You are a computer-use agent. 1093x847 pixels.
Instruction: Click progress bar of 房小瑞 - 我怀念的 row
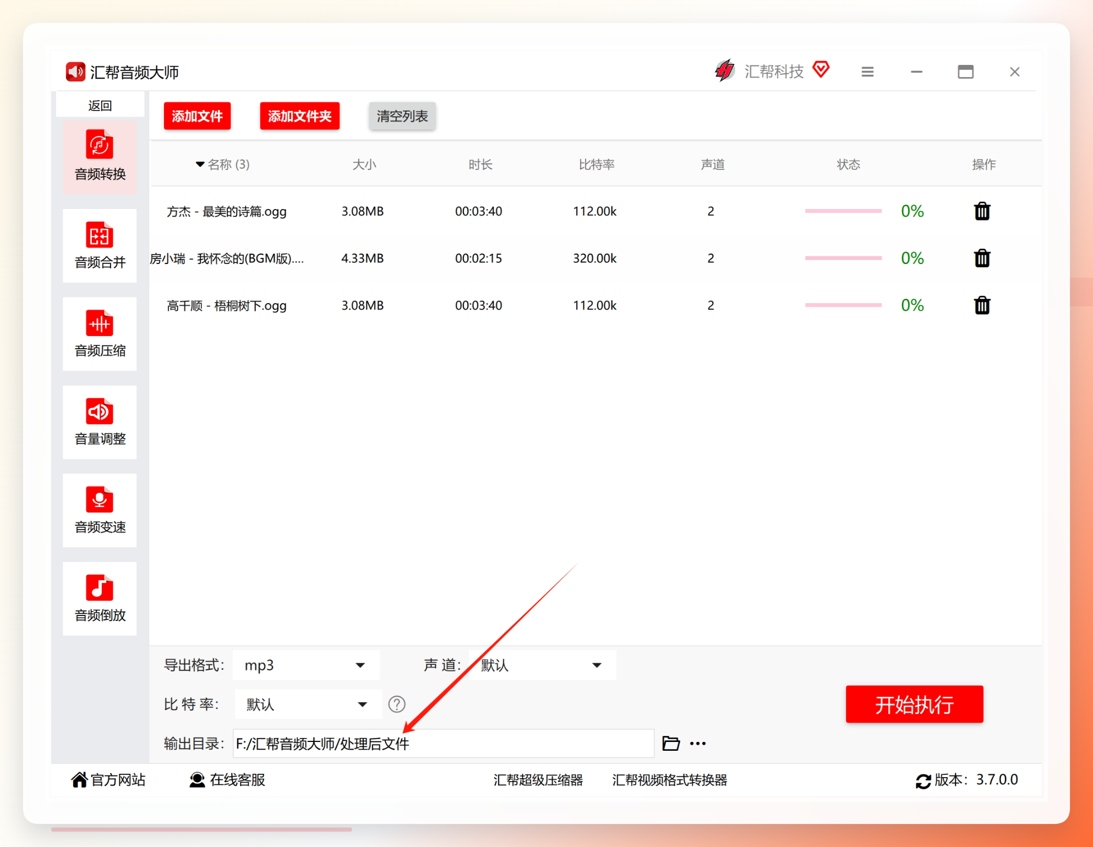[843, 258]
